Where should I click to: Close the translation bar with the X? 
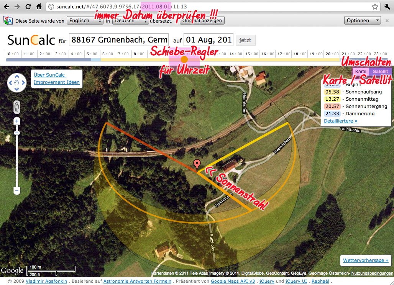[387, 21]
